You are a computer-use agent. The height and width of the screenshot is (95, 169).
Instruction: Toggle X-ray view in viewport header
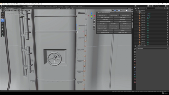click(x=123, y=11)
